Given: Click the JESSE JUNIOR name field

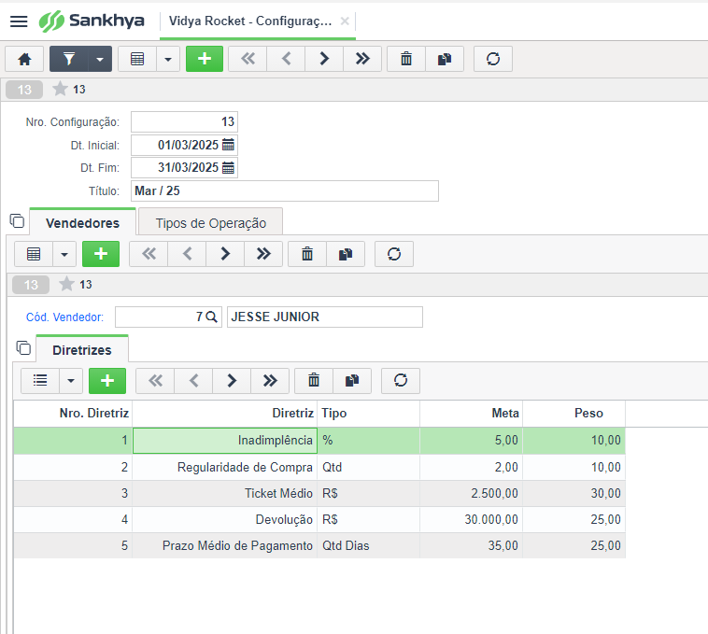Looking at the screenshot, I should pos(325,317).
